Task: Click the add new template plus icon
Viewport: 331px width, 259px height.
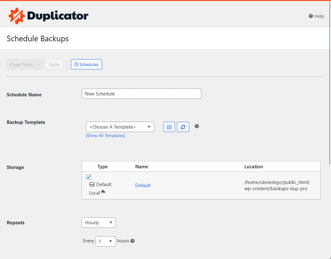Action: (169, 127)
